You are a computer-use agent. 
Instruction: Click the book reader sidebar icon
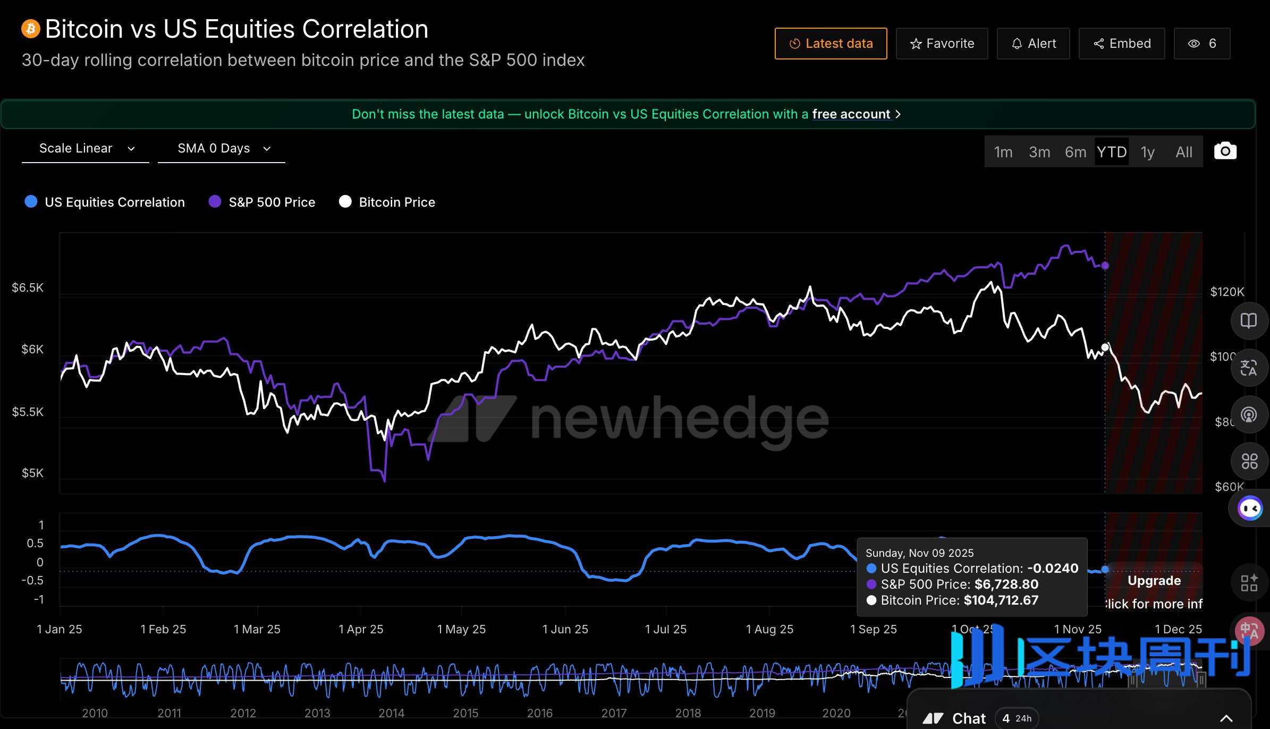coord(1248,320)
